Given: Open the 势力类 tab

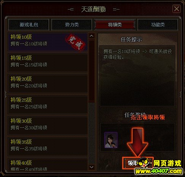Looking at the screenshot, I should 72,24.
